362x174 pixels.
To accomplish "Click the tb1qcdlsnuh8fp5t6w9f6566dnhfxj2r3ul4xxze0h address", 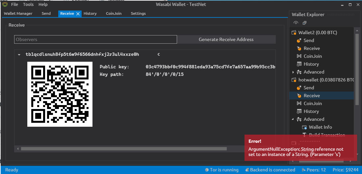I will point(82,54).
